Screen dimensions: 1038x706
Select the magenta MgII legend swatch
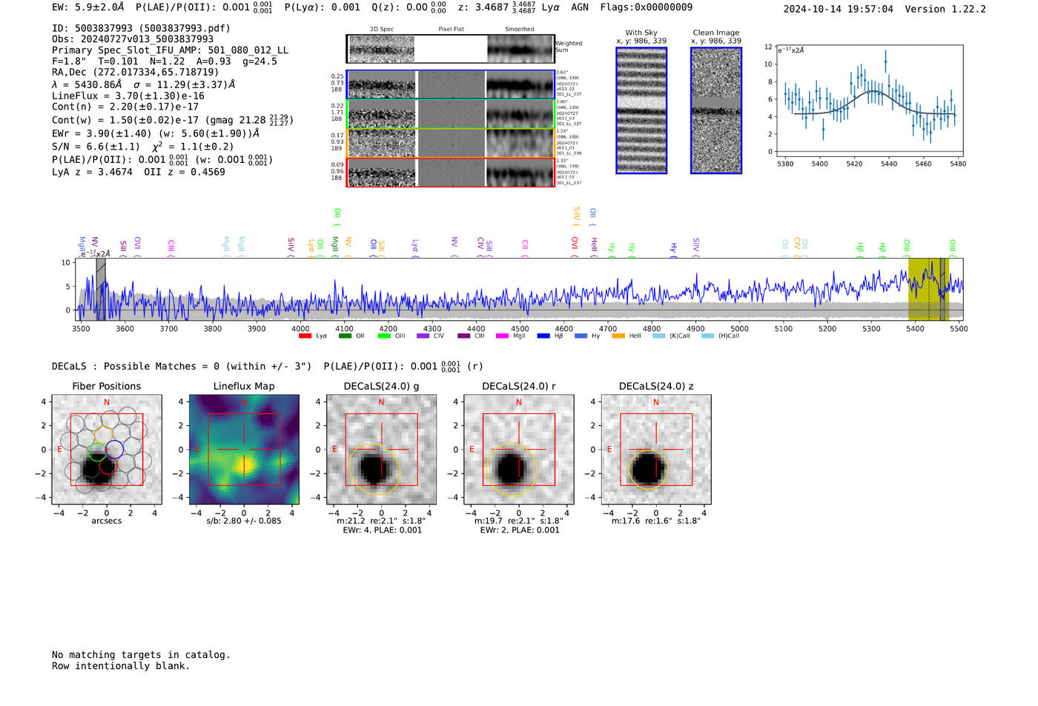(502, 336)
